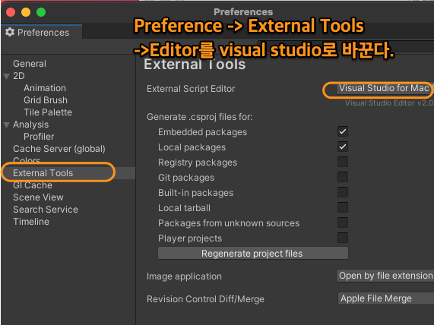Open General preferences section
This screenshot has width=434, height=325.
pos(30,64)
